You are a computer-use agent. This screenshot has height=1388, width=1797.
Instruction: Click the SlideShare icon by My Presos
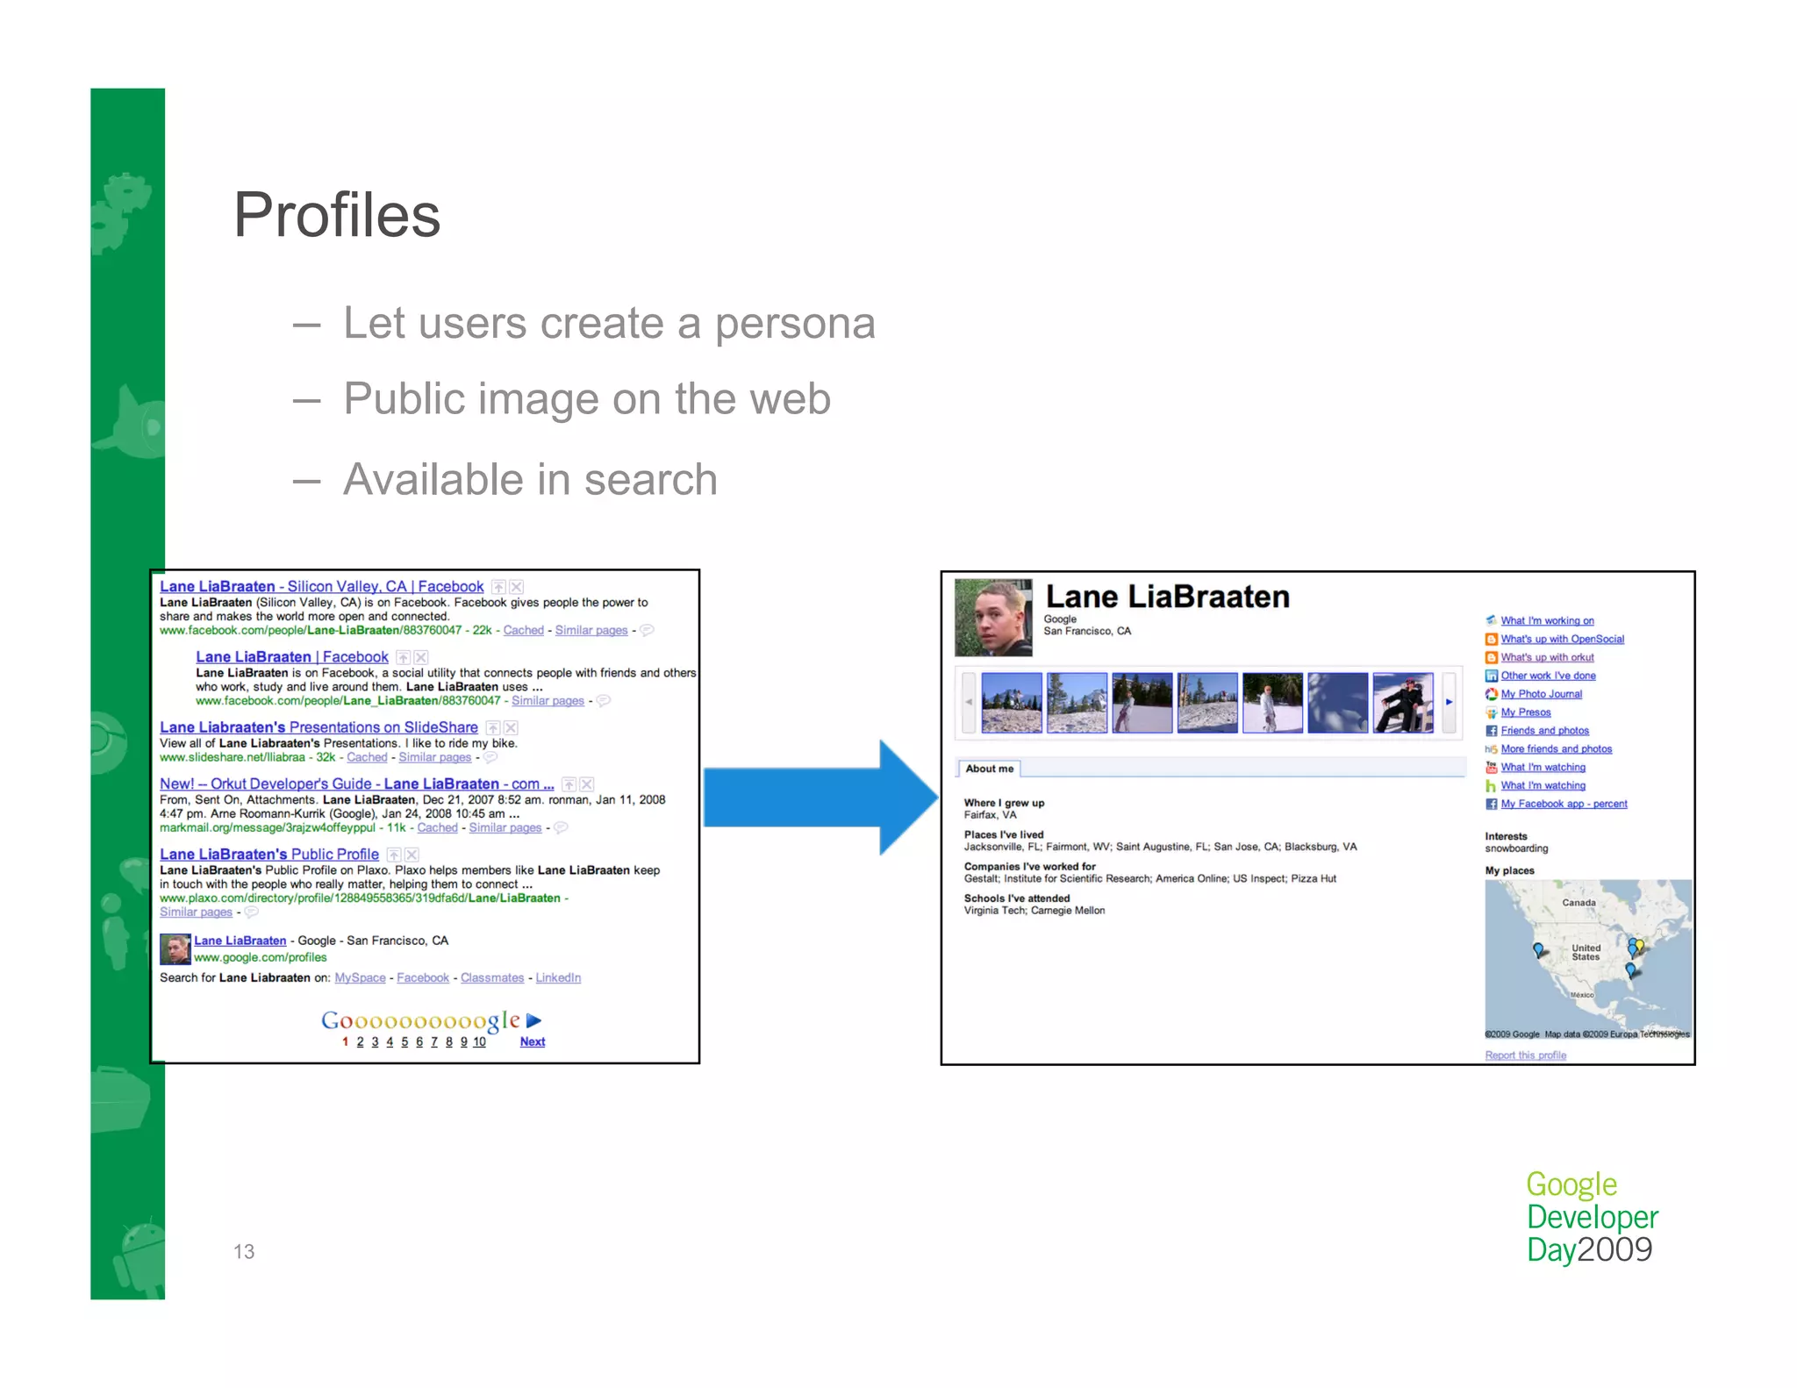(1491, 712)
